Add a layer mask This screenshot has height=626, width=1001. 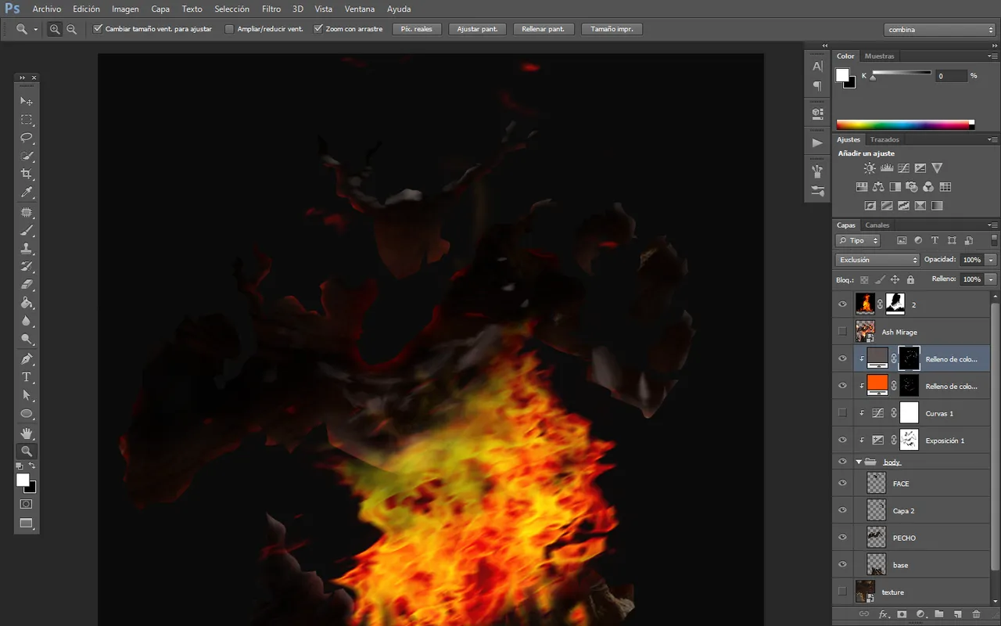[902, 615]
